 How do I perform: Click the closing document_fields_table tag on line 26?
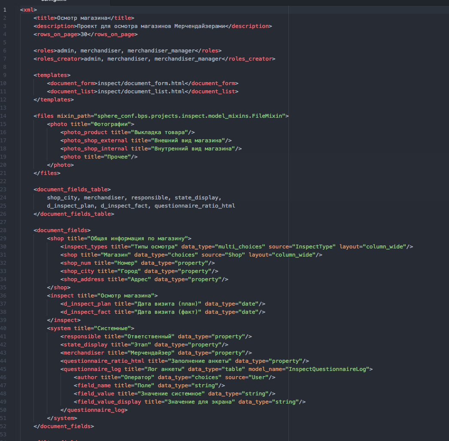(x=74, y=214)
